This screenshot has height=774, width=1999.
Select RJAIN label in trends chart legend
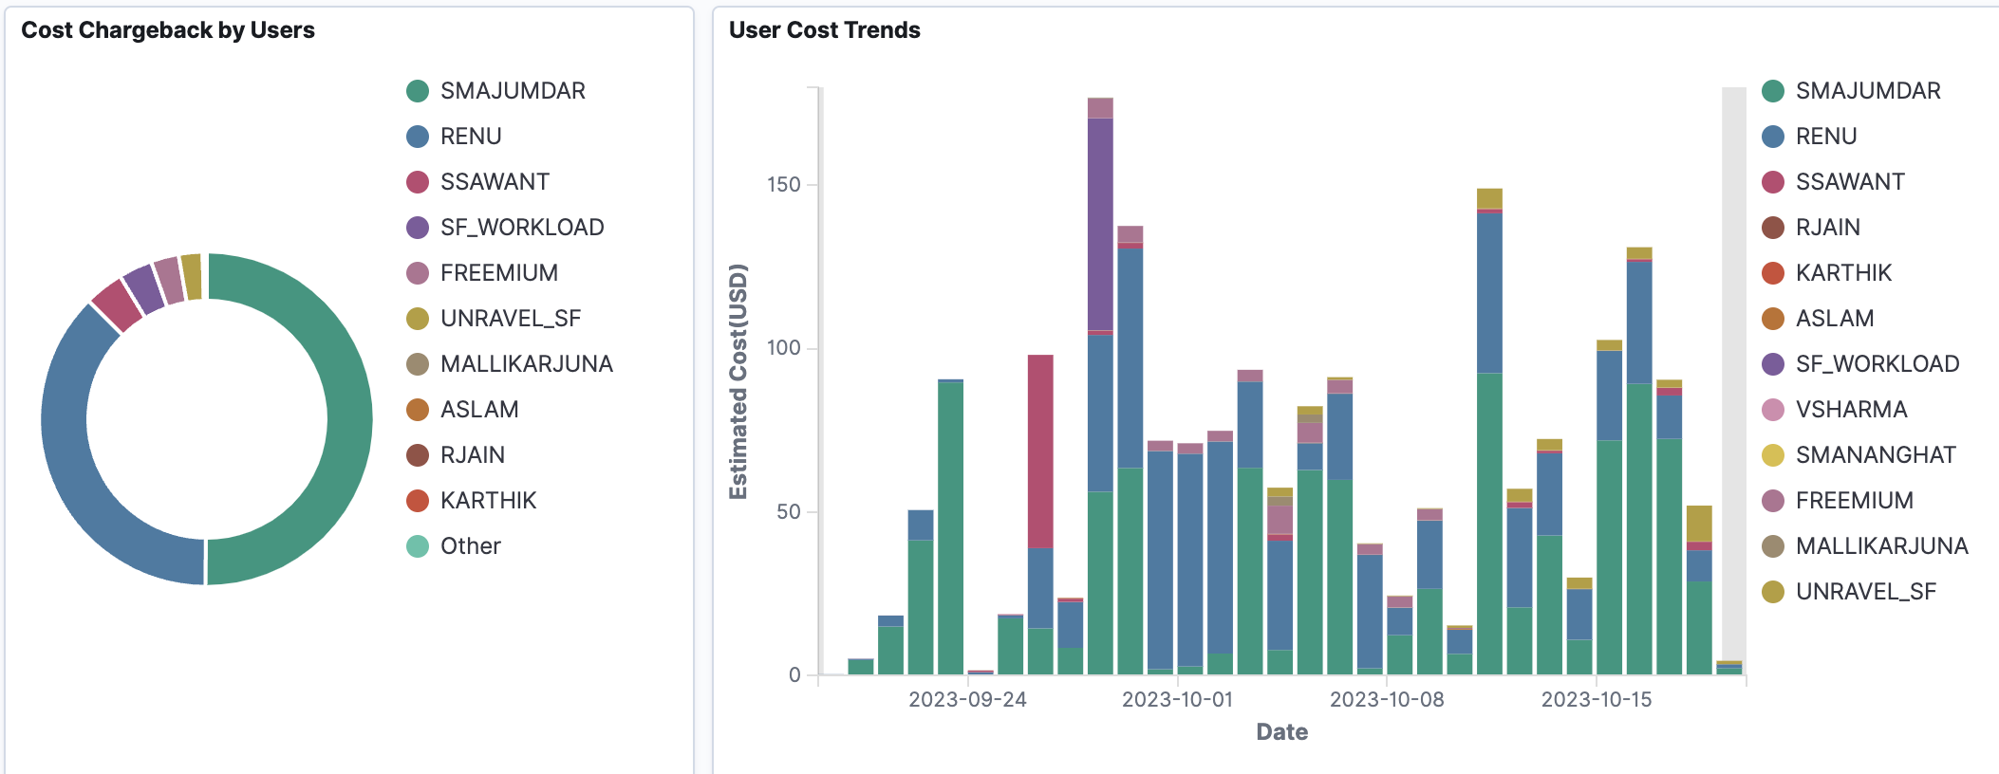tap(1828, 228)
